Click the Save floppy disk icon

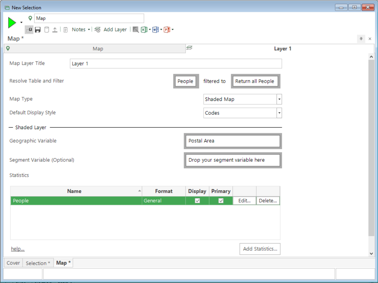point(38,30)
